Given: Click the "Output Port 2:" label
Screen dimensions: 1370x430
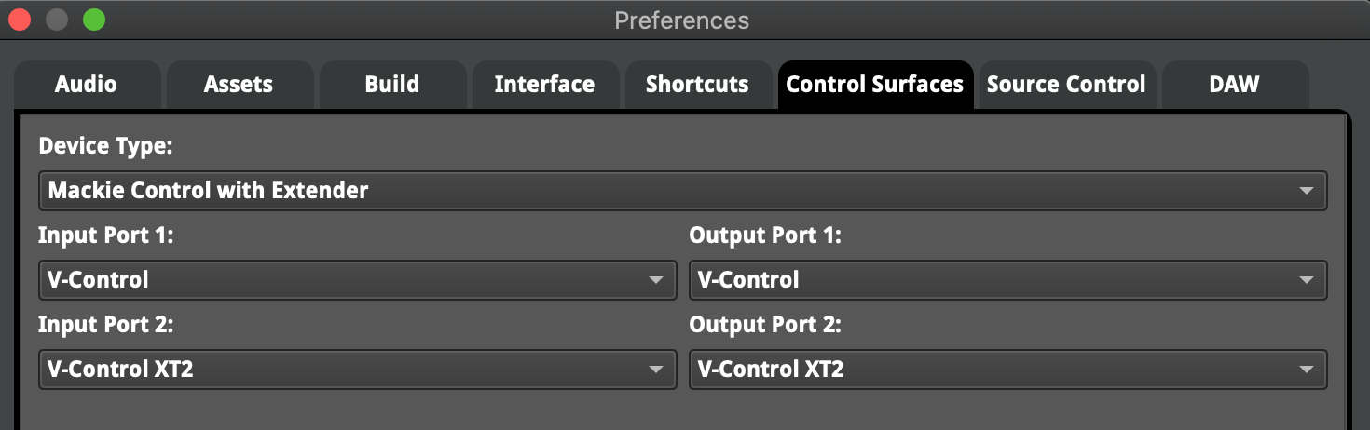Looking at the screenshot, I should pyautogui.click(x=765, y=325).
